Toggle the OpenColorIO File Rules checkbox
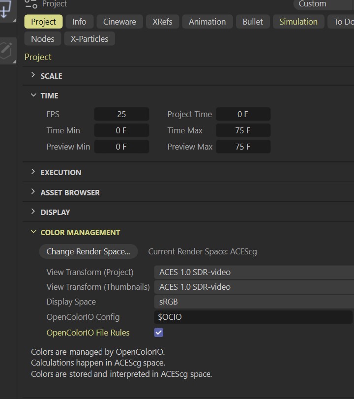The width and height of the screenshot is (354, 399). point(158,333)
